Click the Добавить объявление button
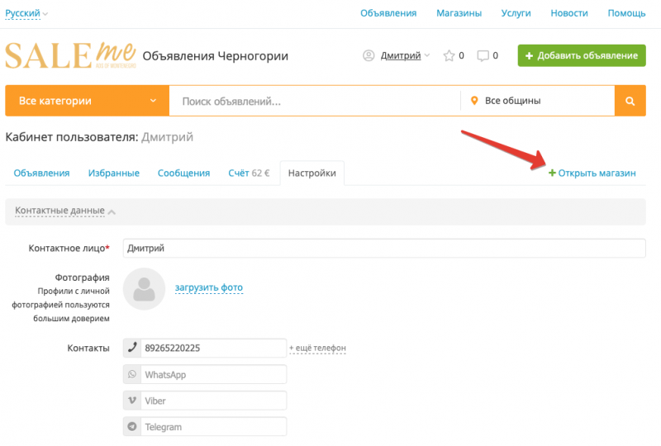661x446 pixels. pyautogui.click(x=582, y=56)
